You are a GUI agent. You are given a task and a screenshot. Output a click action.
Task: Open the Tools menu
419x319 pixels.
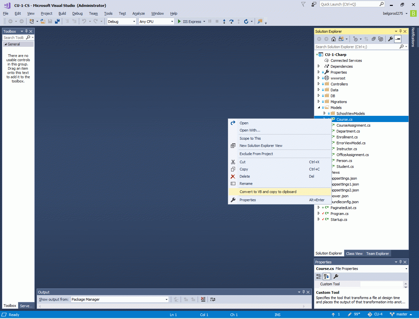[108, 13]
